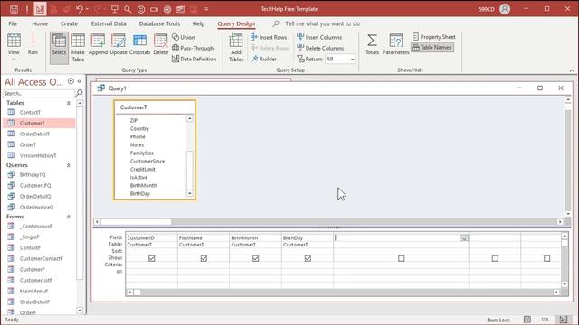This screenshot has width=579, height=325.
Task: Collapse navigation pane with shutter bar button
Action: point(80,81)
